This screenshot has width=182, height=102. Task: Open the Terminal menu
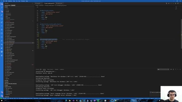pos(23,1)
